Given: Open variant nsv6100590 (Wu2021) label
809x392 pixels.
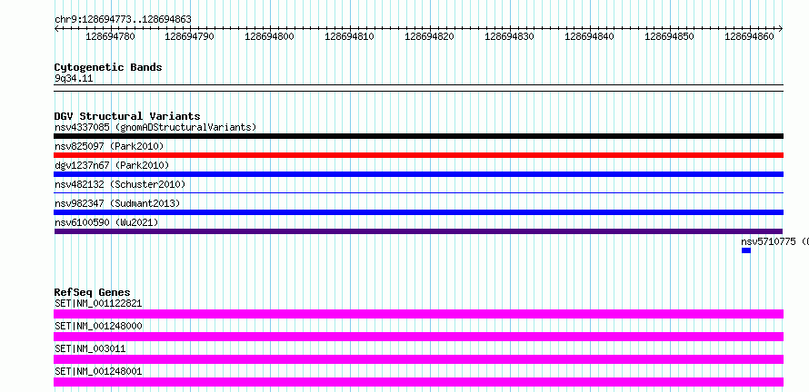Looking at the screenshot, I should point(106,222).
